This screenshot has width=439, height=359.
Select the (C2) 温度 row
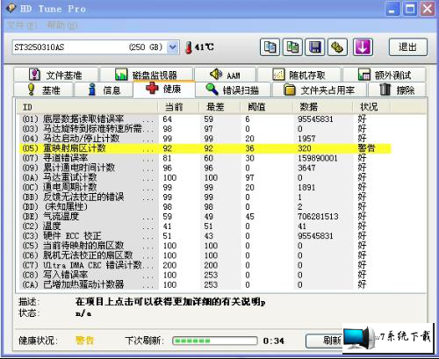(x=205, y=226)
